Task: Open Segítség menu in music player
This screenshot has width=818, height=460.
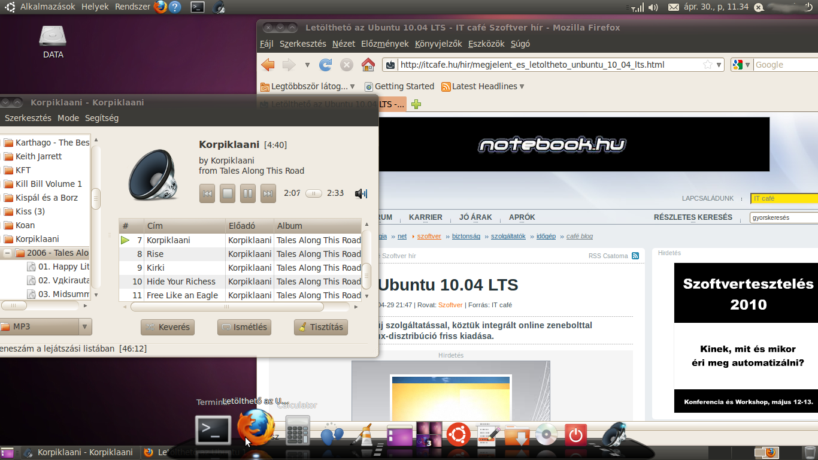Action: coord(102,118)
